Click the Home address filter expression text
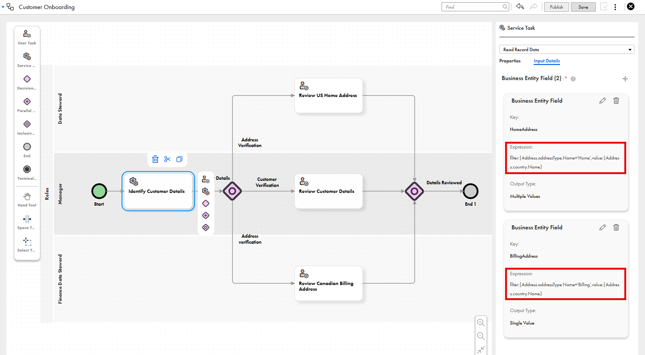 (565, 162)
